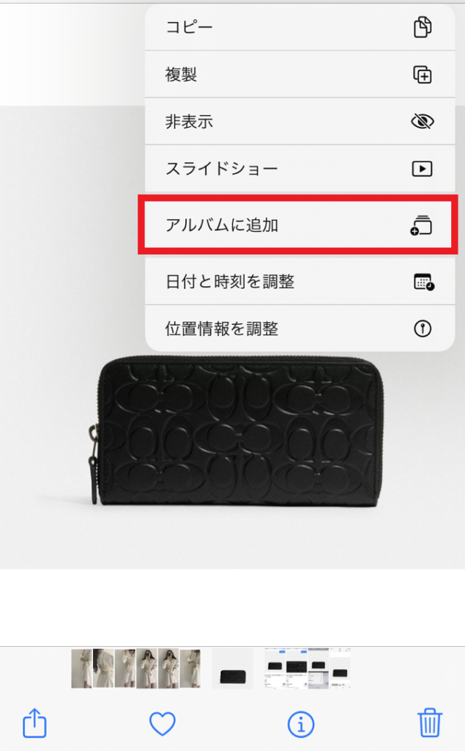The image size is (465, 751).
Task: Open the first white dress thumbnail
Action: [82, 669]
